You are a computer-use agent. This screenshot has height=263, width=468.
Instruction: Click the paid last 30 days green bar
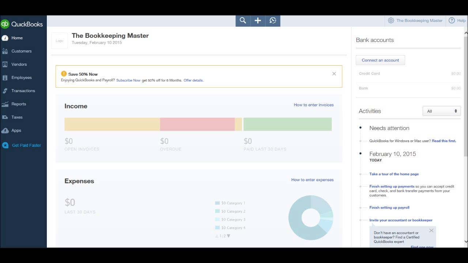point(287,124)
